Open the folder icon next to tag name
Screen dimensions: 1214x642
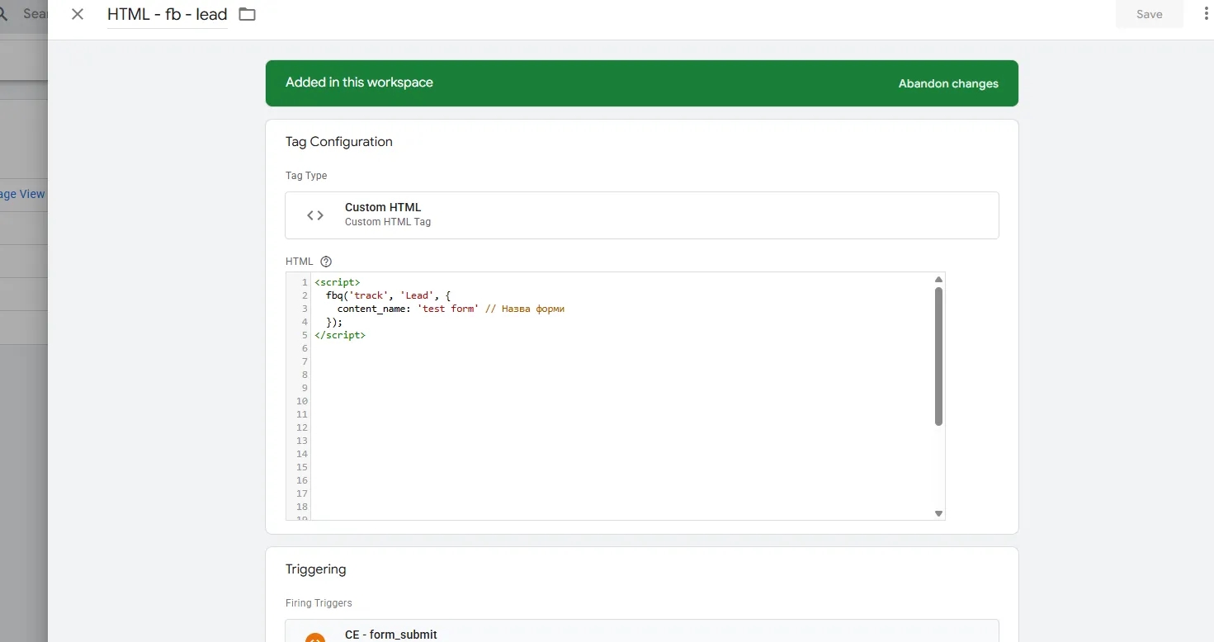point(247,14)
